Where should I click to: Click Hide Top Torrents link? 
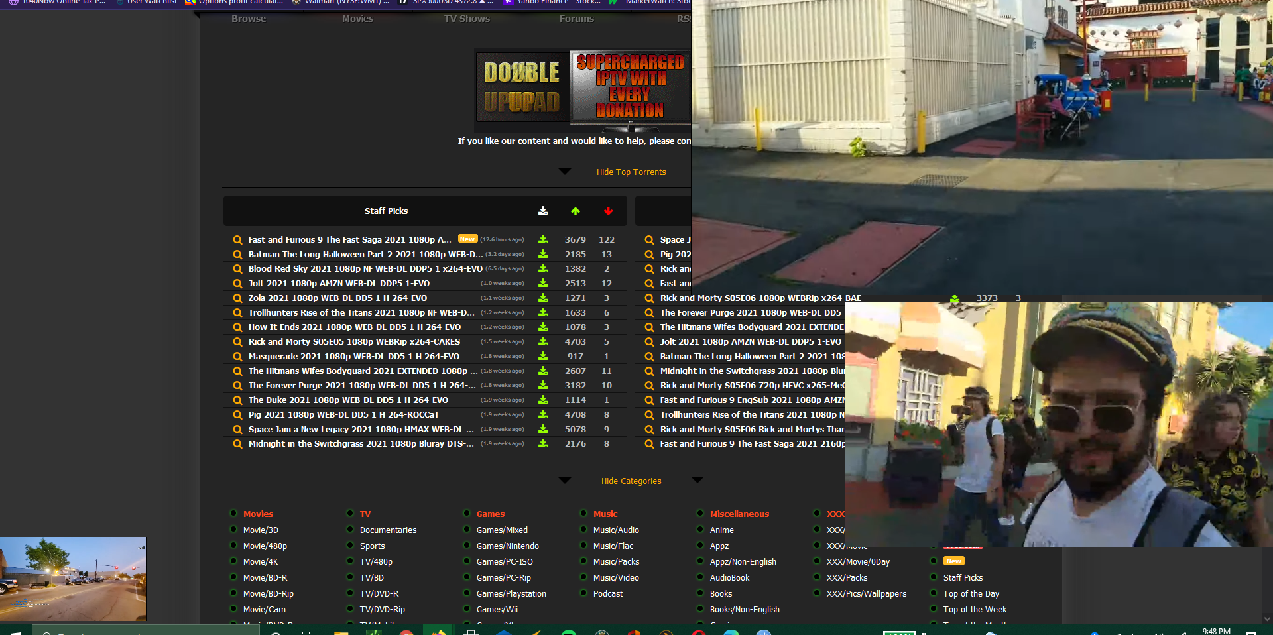pyautogui.click(x=631, y=172)
